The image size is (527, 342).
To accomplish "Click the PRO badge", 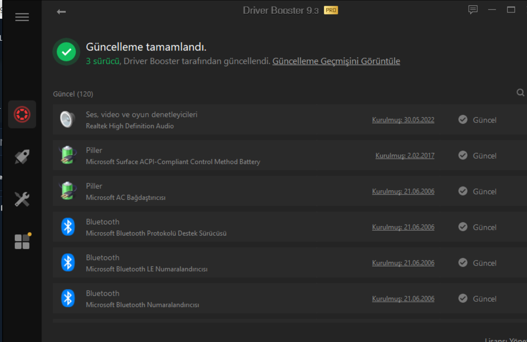I will (x=331, y=10).
